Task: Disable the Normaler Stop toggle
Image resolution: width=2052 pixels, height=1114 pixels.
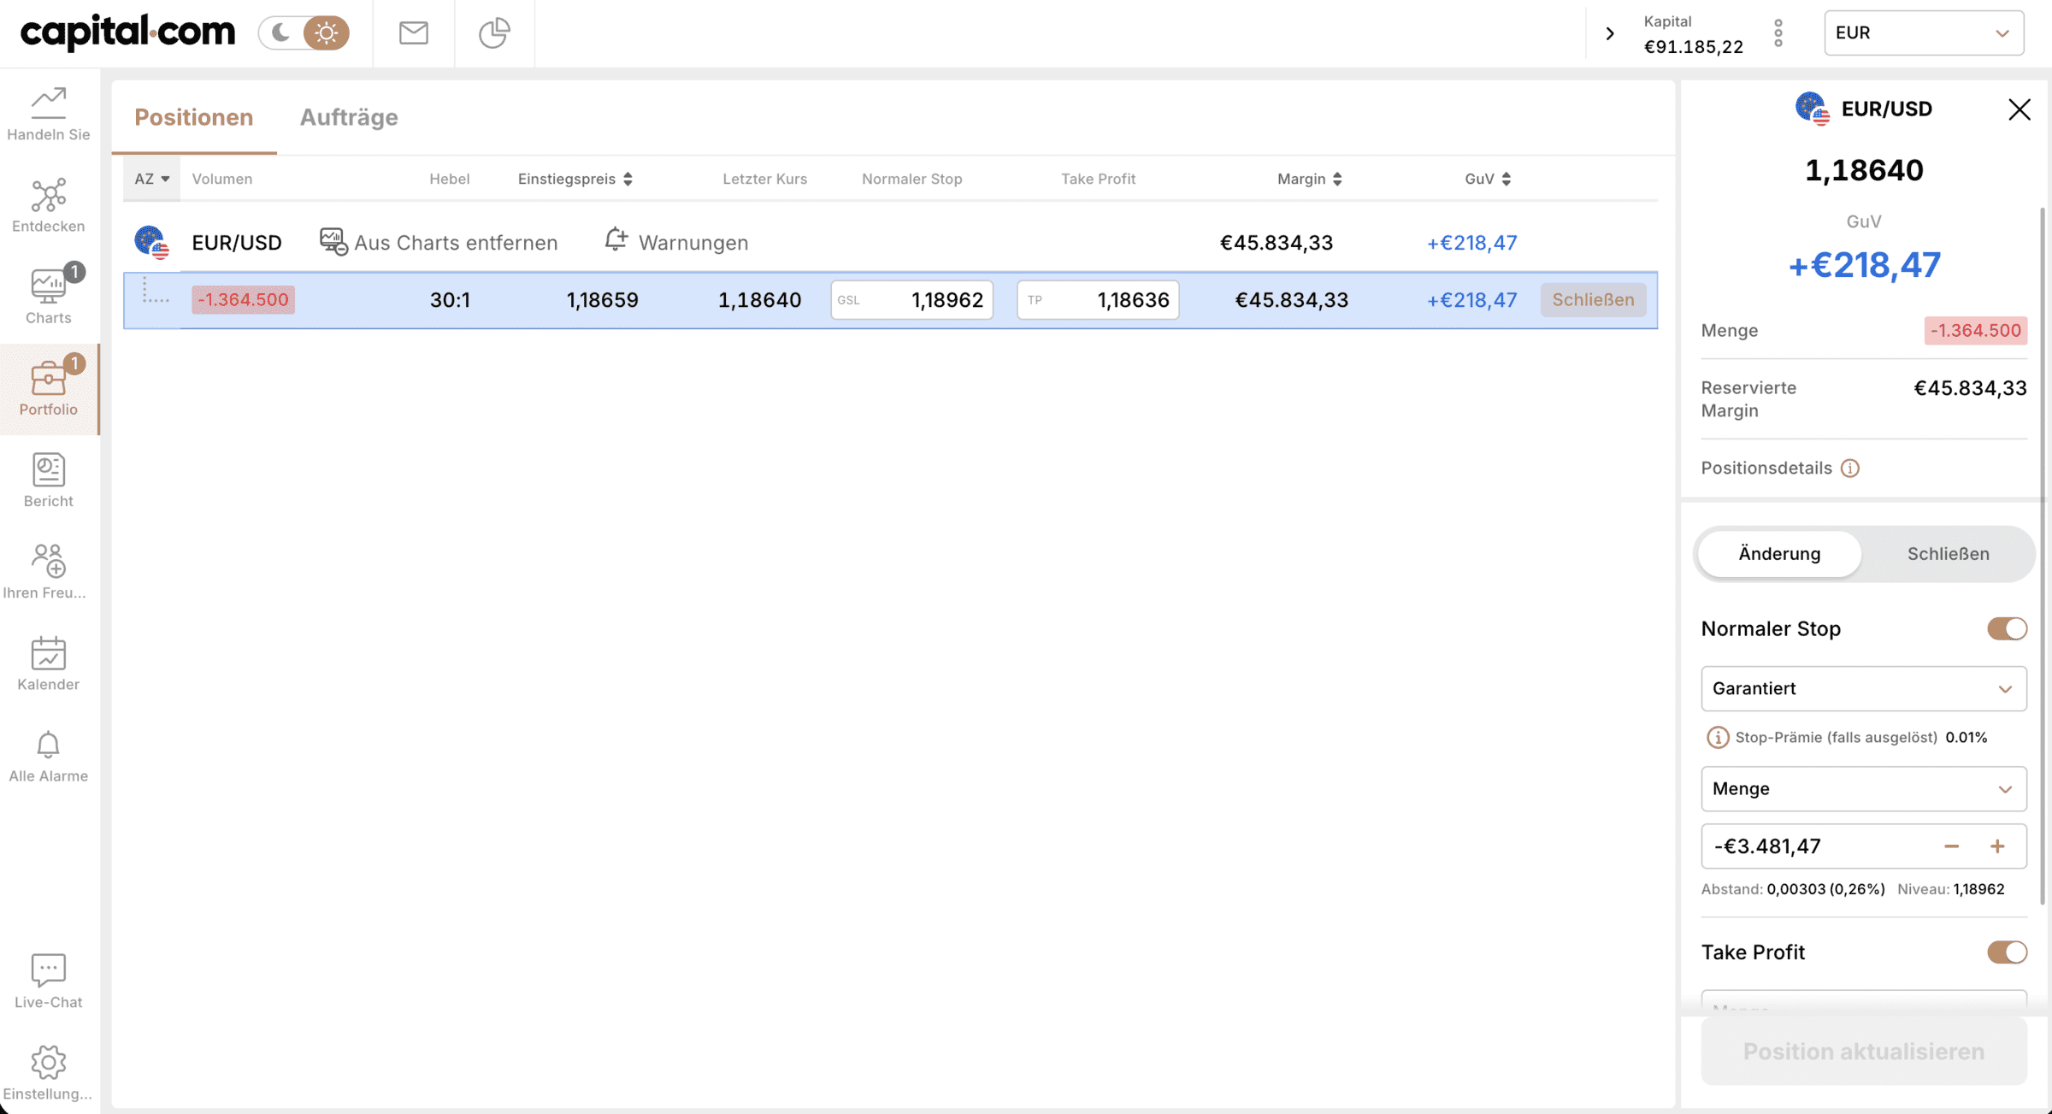Action: [x=2006, y=629]
